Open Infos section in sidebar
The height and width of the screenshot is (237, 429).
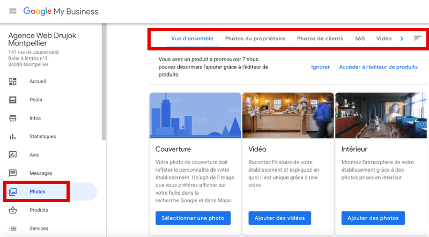[x=35, y=118]
